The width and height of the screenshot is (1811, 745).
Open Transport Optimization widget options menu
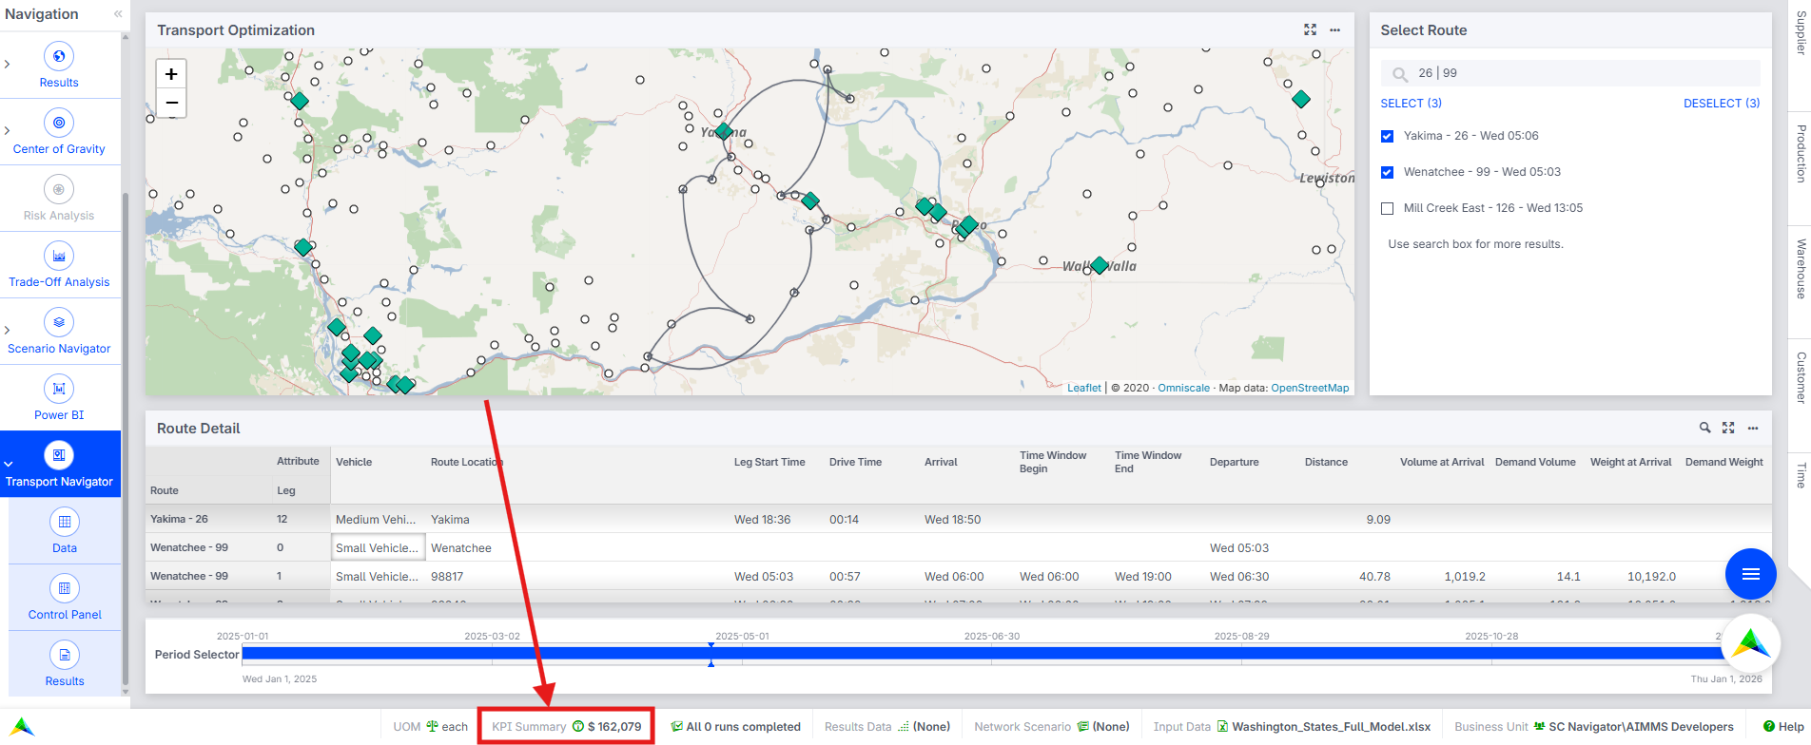(x=1334, y=30)
